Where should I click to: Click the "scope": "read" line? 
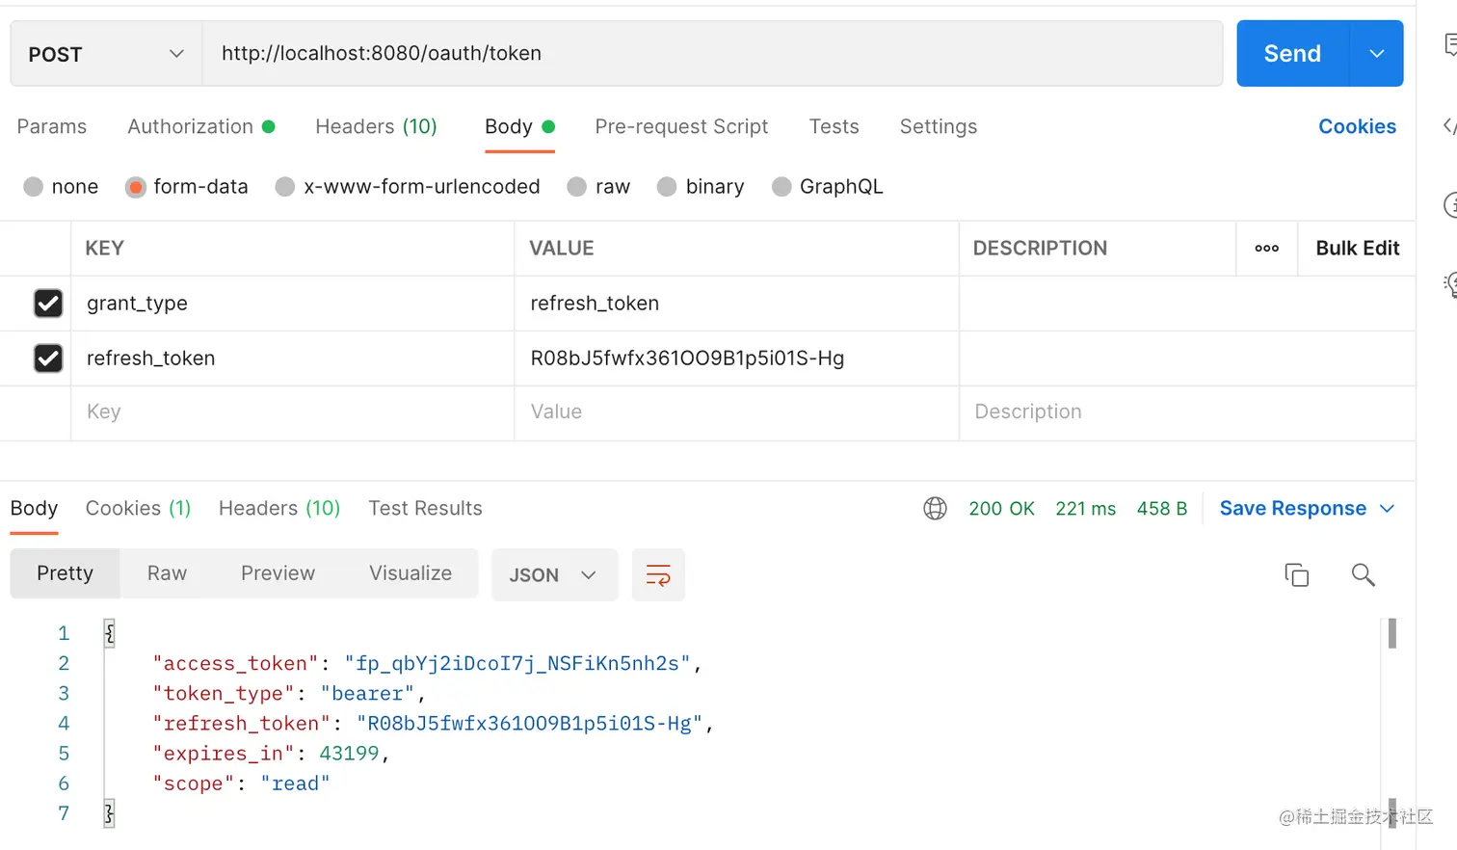(241, 784)
